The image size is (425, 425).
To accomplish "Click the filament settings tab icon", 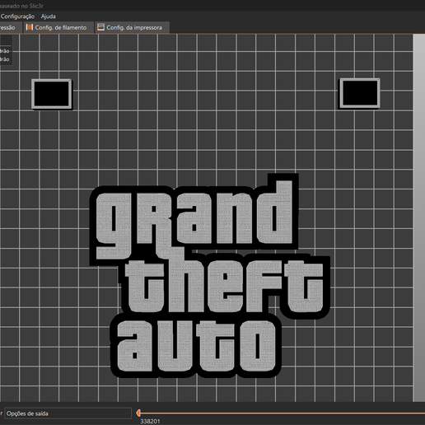I will [30, 27].
